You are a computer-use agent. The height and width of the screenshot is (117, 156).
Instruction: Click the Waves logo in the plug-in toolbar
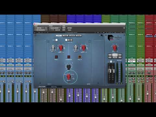point(35,32)
